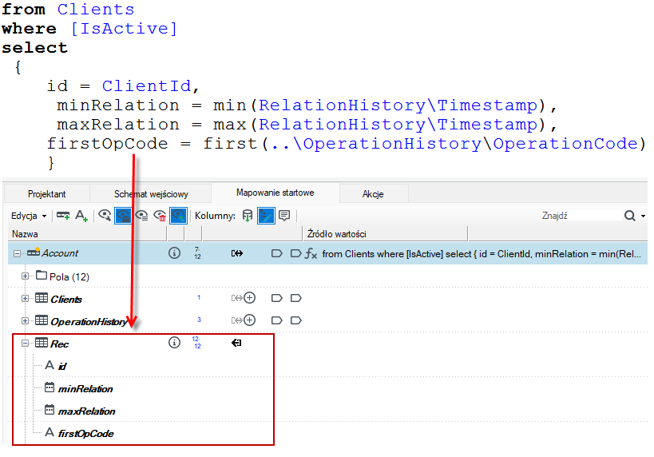This screenshot has width=654, height=457.
Task: Click the comment bubble column icon
Action: click(x=284, y=216)
